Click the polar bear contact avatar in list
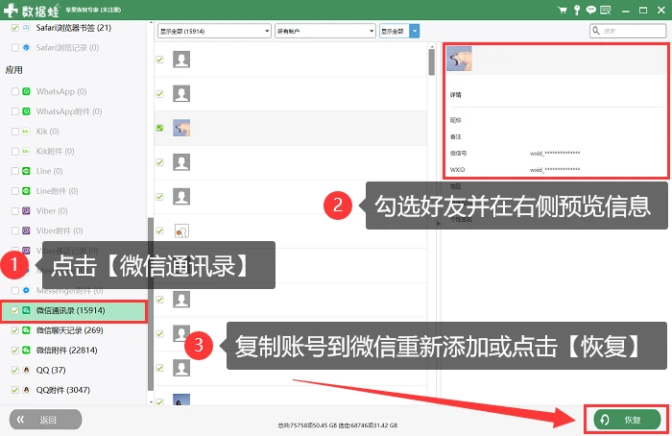This screenshot has width=672, height=436. [181, 128]
